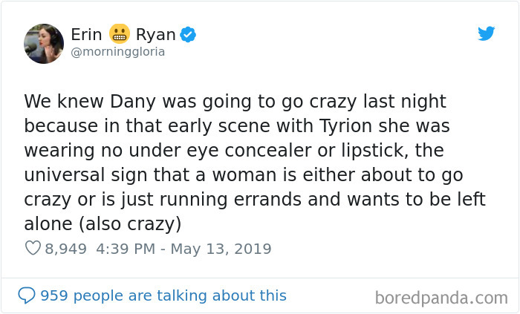Click the May 13, 2019 date
This screenshot has height=314, width=520.
(x=221, y=249)
